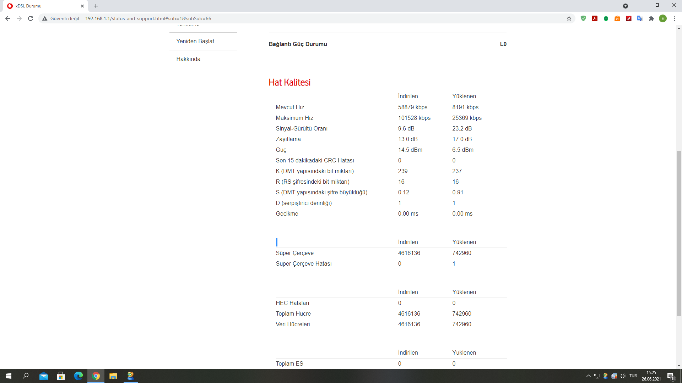Open Chrome's three-dot menu
The image size is (682, 383).
tap(674, 18)
